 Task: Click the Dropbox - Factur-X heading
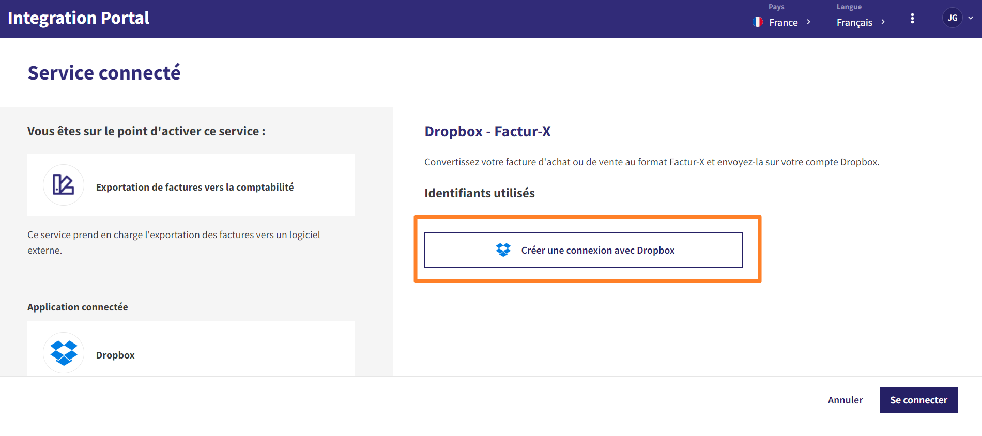click(x=487, y=131)
